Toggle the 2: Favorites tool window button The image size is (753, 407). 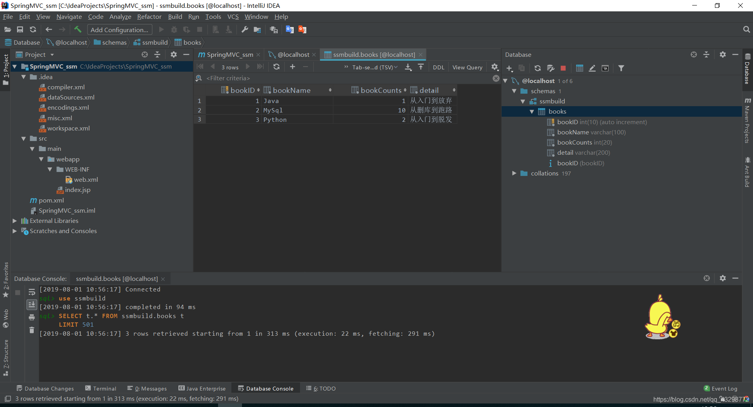(5, 280)
